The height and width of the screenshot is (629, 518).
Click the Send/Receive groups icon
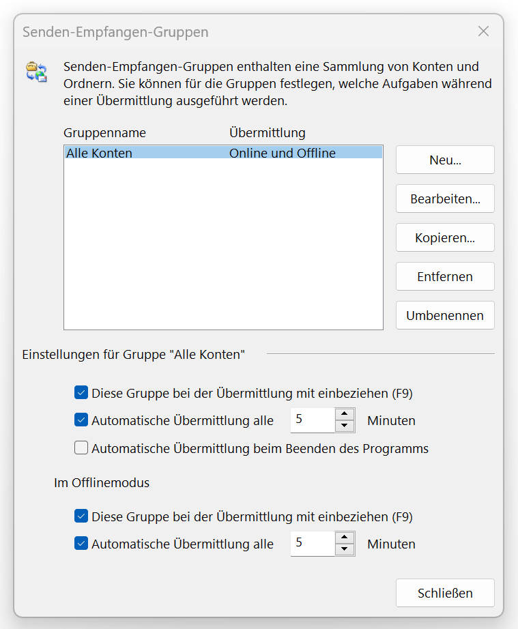(x=36, y=71)
